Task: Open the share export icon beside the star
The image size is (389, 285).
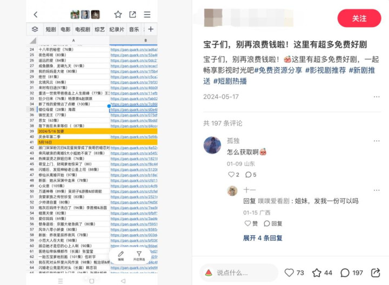Action: click(132, 15)
